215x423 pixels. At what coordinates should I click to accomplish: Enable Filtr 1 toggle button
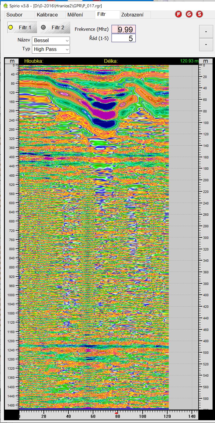pyautogui.click(x=22, y=27)
